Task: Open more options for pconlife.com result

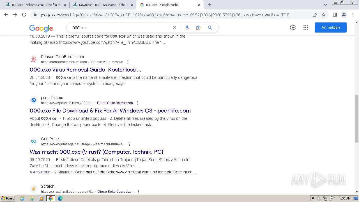Action: [137, 103]
